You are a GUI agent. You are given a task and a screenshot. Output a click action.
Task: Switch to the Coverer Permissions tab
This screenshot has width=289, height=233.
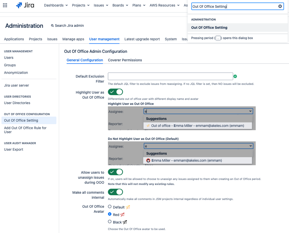pos(125,60)
